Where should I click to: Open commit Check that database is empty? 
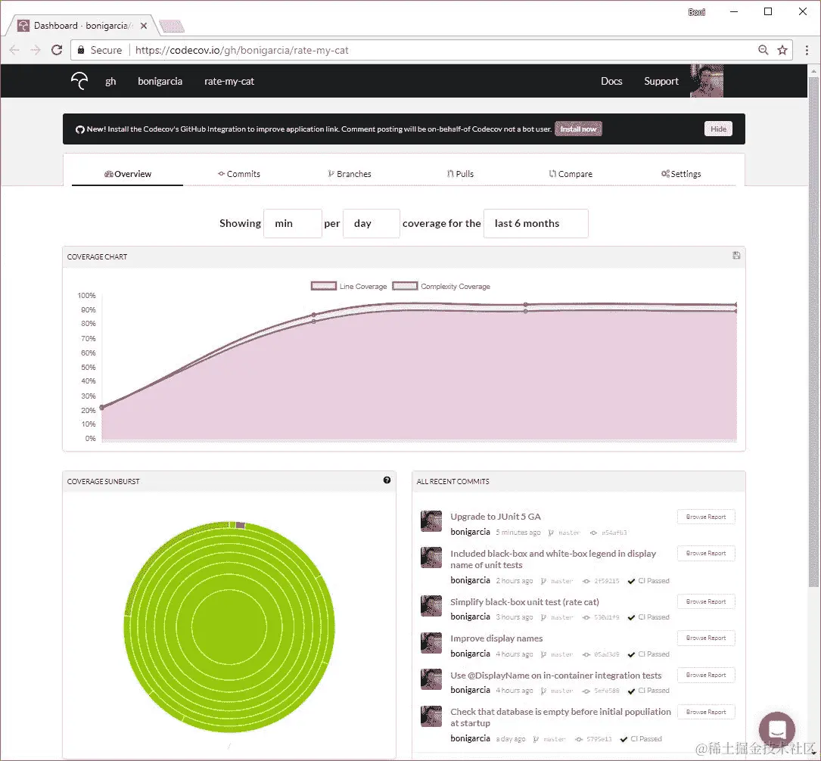(560, 717)
